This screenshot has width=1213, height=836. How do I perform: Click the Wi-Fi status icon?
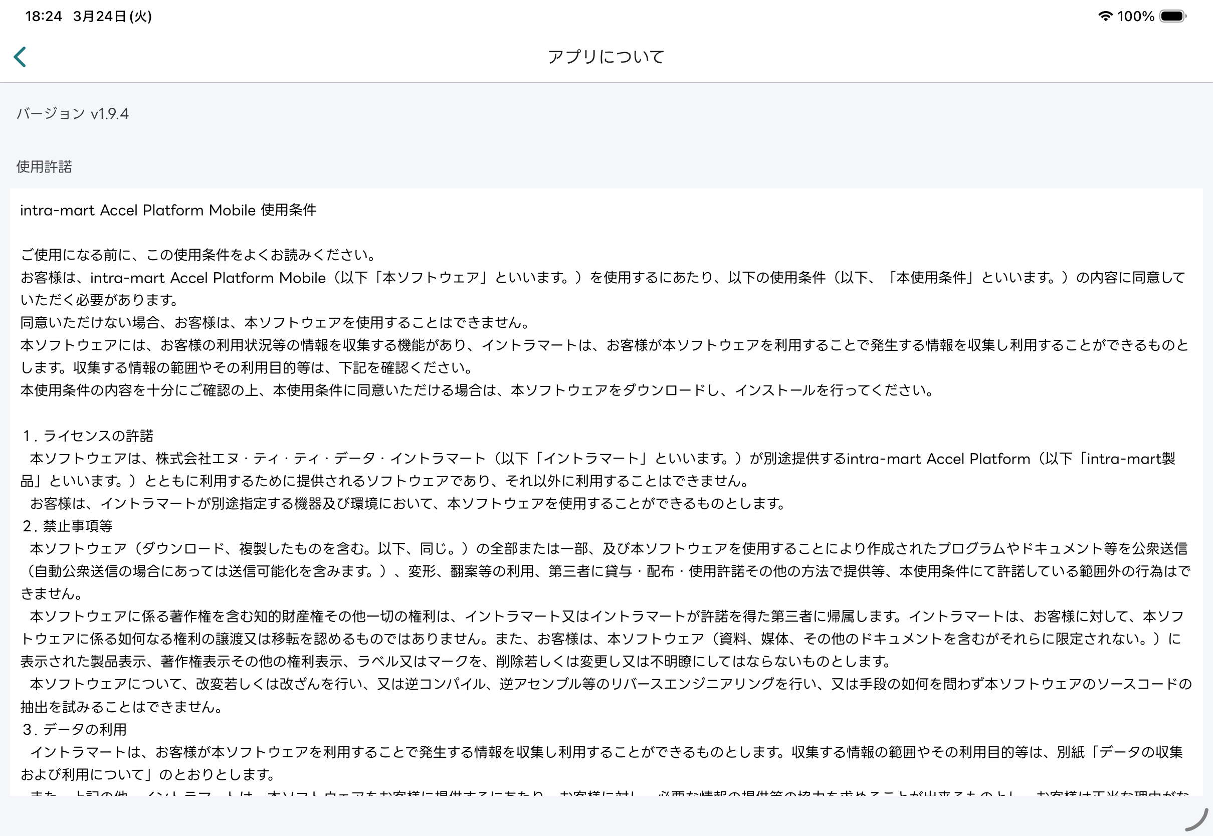(1105, 16)
